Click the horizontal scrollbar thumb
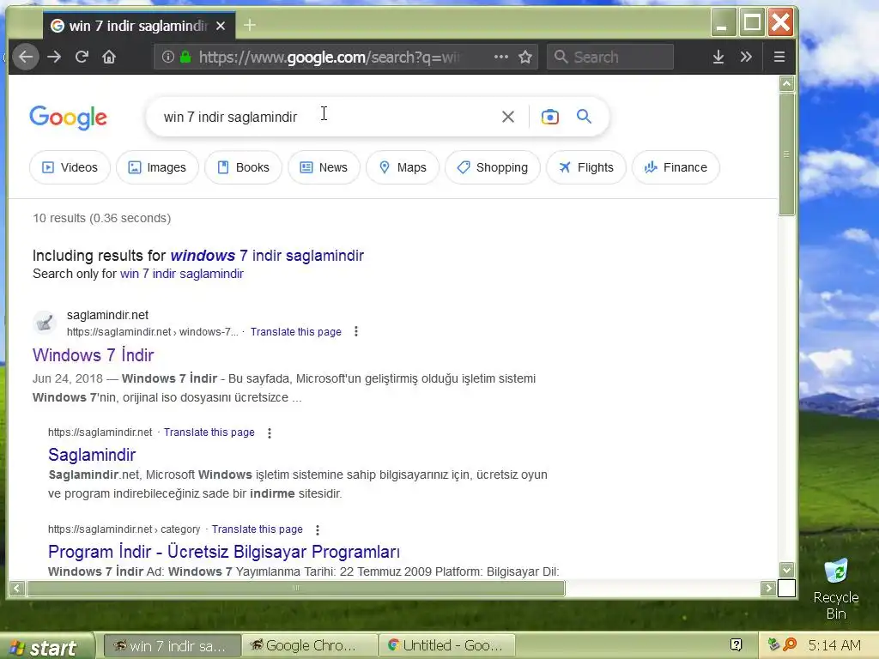This screenshot has width=879, height=659. 296,589
